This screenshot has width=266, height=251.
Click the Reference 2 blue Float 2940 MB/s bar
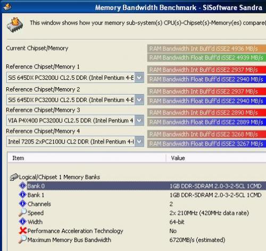(x=206, y=101)
